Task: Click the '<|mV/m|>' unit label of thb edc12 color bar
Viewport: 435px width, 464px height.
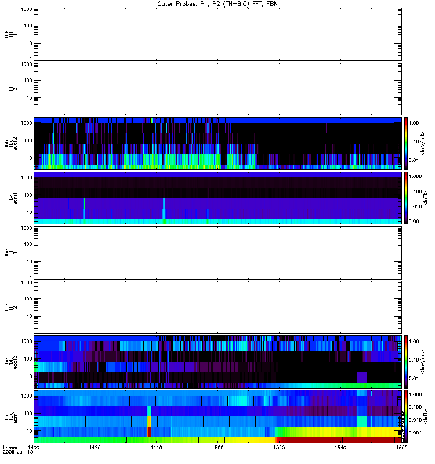Action: point(423,143)
